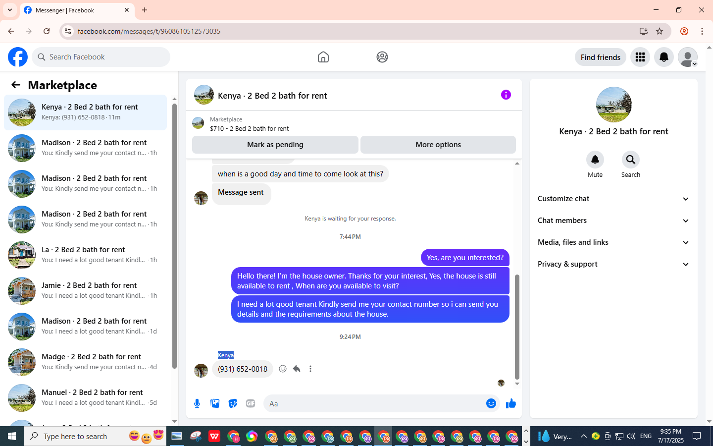
Task: Click the Search conversation magnifier icon
Action: tap(631, 160)
